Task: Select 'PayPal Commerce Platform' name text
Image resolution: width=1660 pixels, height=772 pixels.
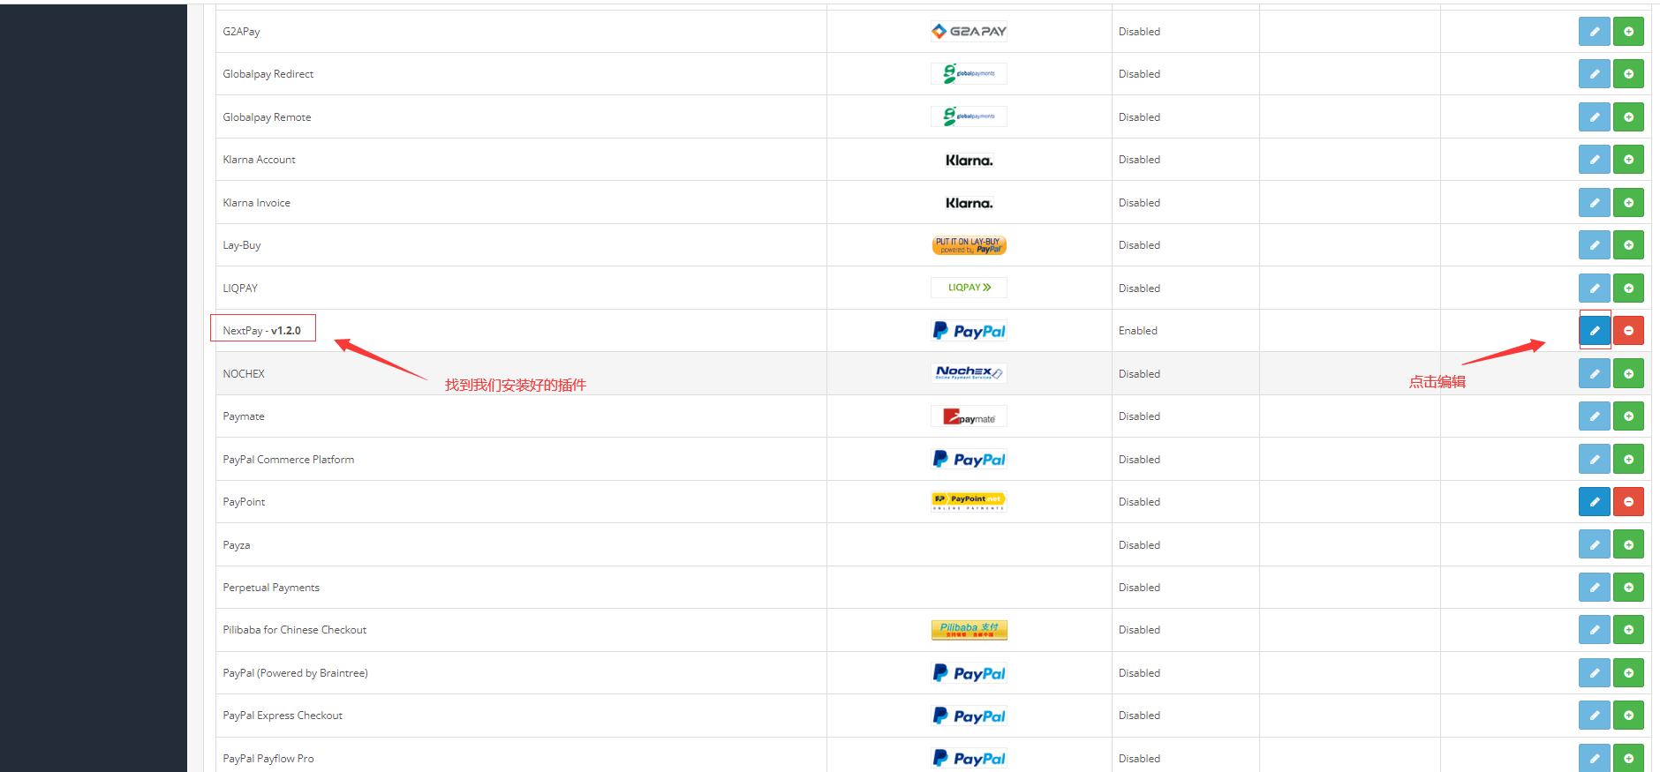Action: point(288,460)
